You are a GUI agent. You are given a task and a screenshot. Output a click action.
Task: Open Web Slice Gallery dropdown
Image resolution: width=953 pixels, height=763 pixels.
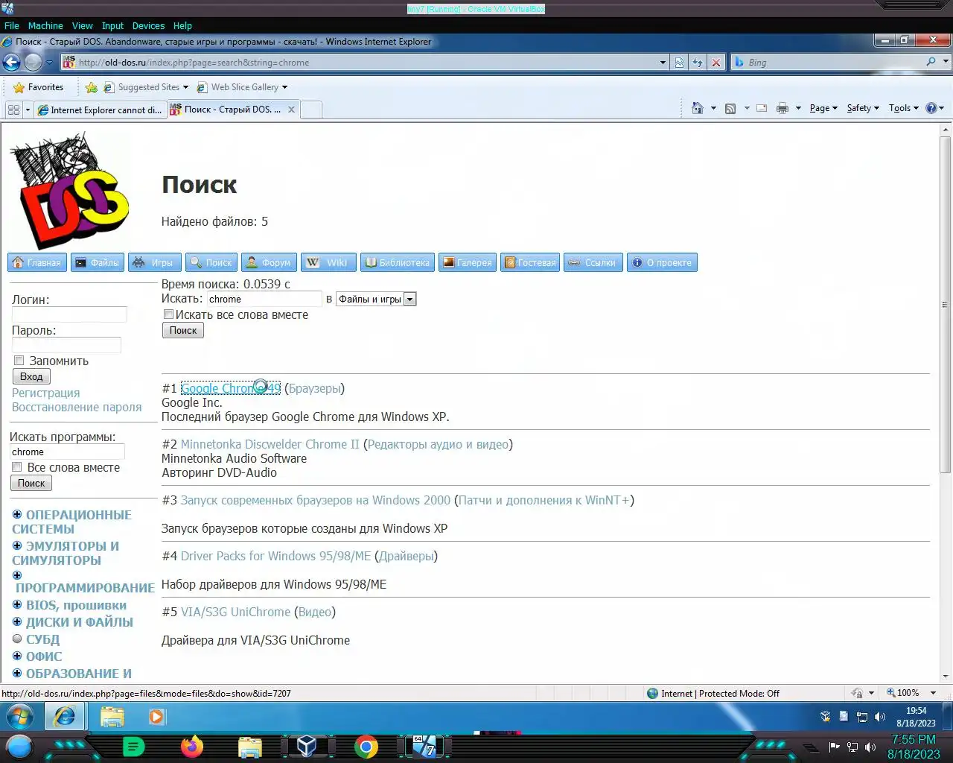[x=242, y=87]
